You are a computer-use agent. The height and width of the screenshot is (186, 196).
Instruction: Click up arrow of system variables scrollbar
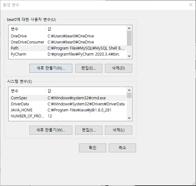129,90
